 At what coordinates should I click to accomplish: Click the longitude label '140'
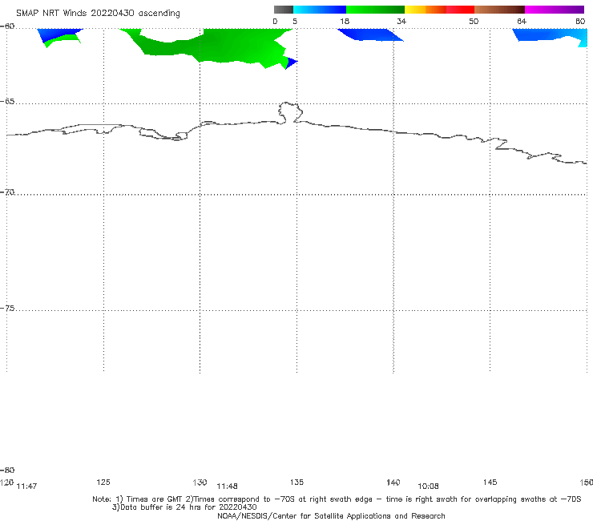pos(393,482)
